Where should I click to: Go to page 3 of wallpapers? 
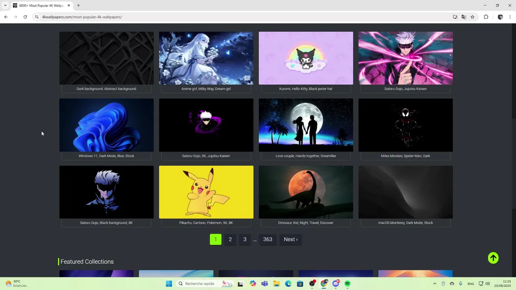(245, 239)
